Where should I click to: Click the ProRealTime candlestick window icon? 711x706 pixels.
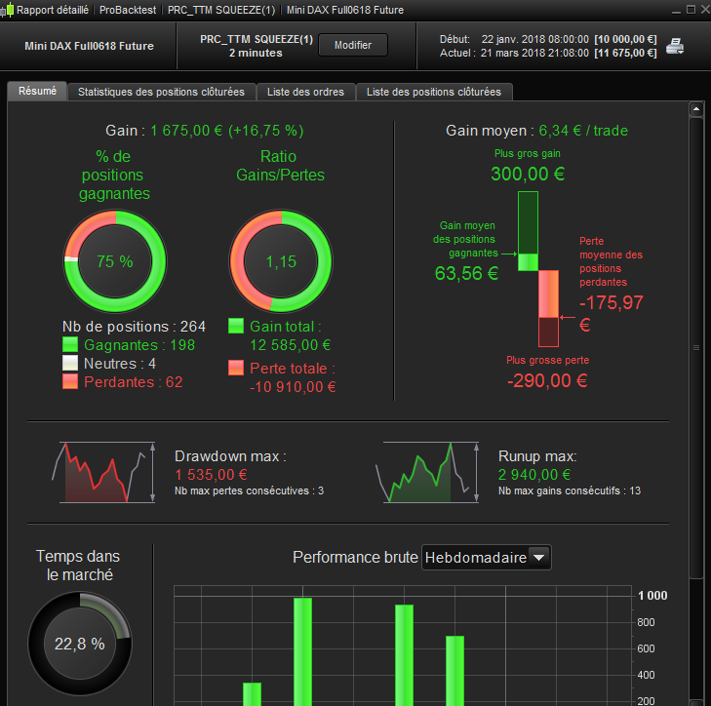7,10
